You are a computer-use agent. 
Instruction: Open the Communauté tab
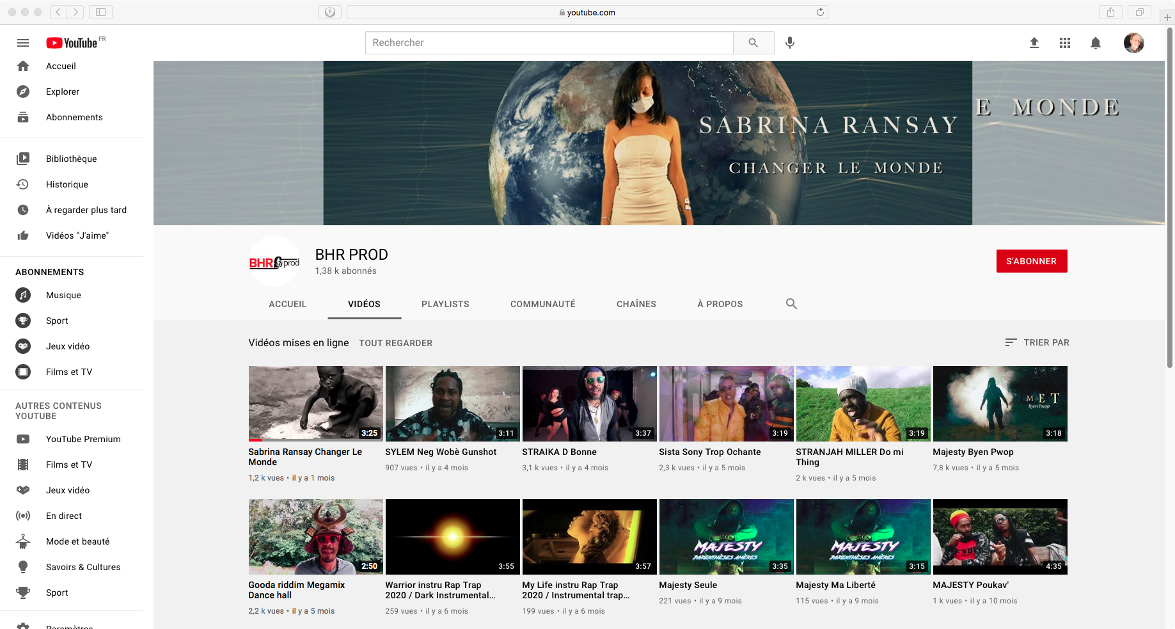click(x=543, y=304)
